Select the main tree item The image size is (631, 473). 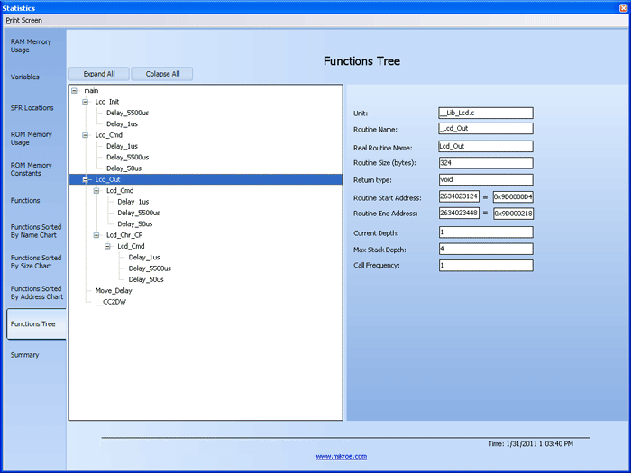click(91, 91)
